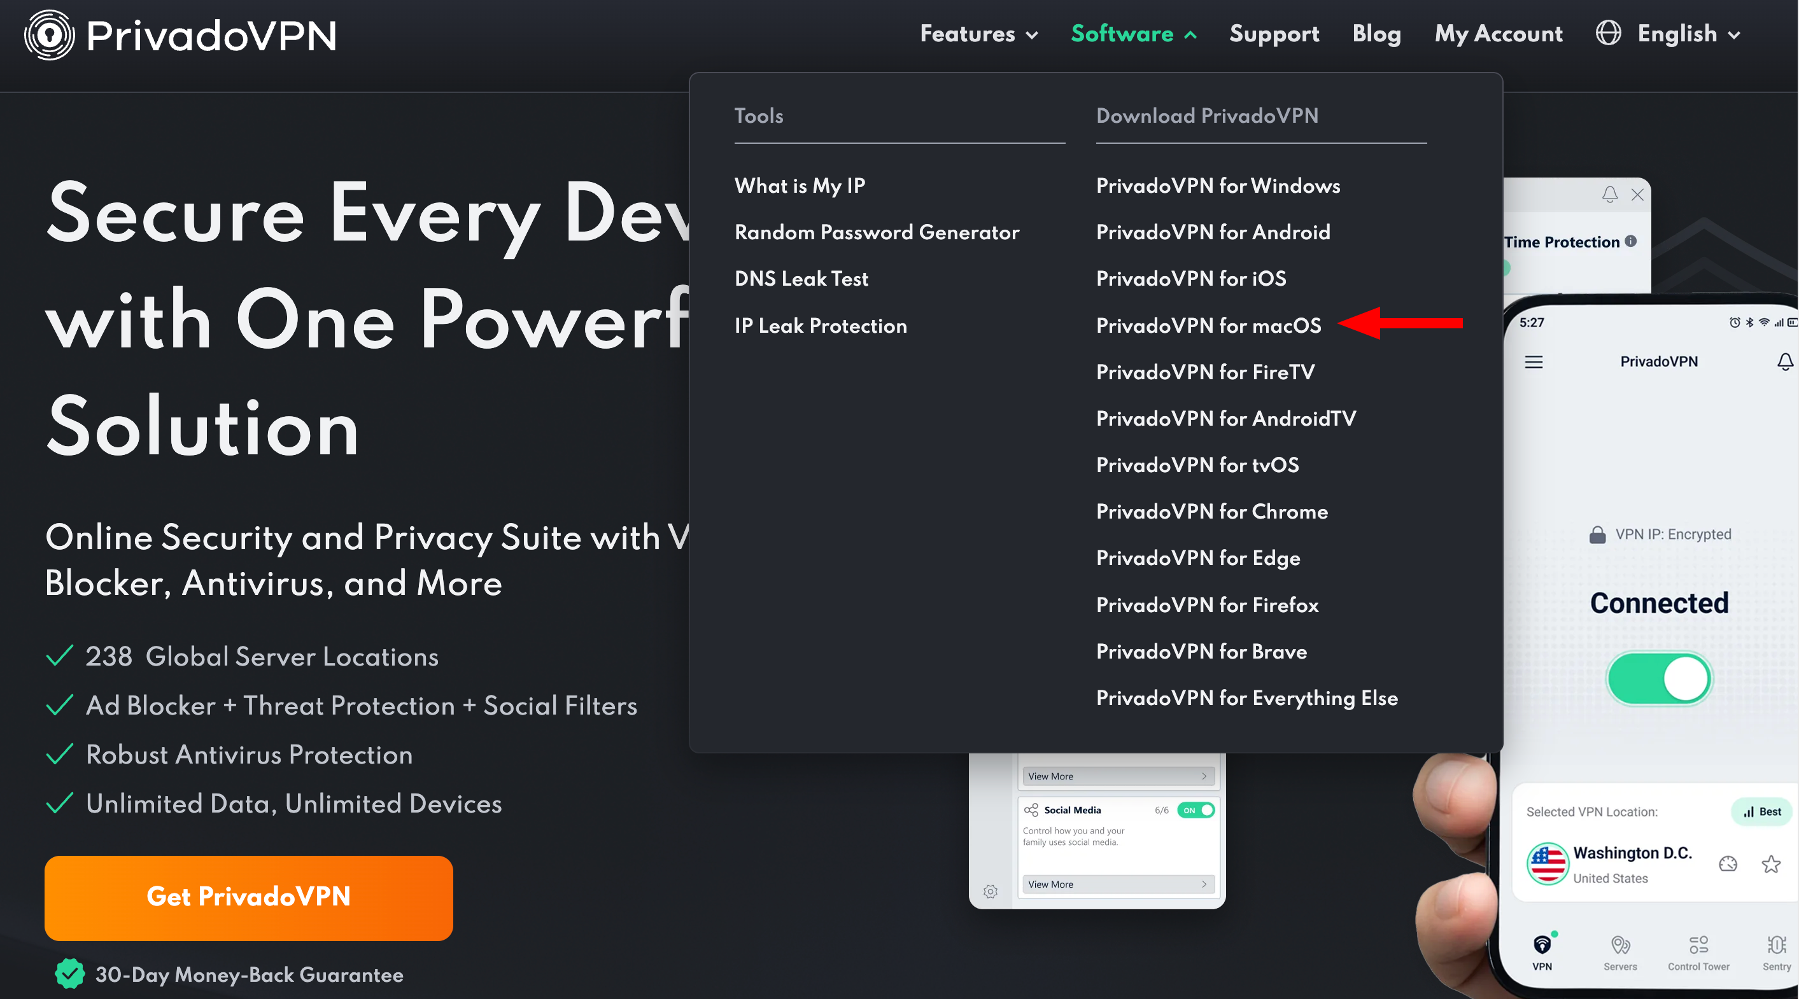The width and height of the screenshot is (1799, 999).
Task: Expand the Features dropdown menu
Action: [979, 34]
